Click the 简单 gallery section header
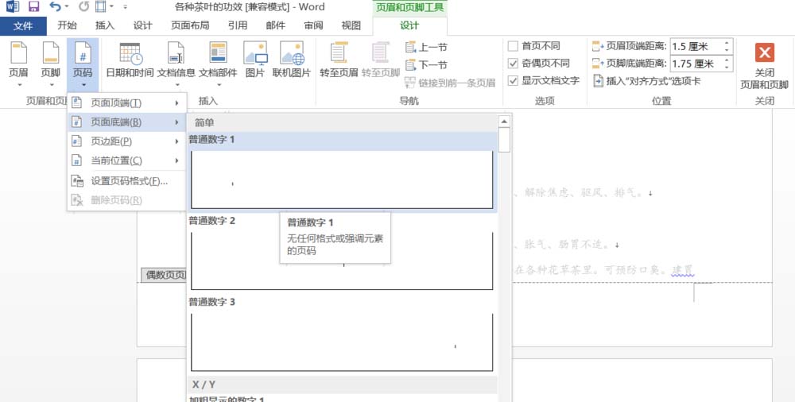Viewport: 795px width, 402px height. (x=342, y=122)
